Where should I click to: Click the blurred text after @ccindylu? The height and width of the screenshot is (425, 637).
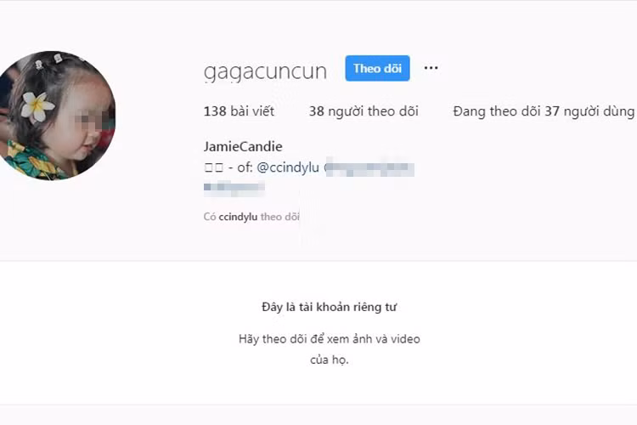pyautogui.click(x=369, y=168)
